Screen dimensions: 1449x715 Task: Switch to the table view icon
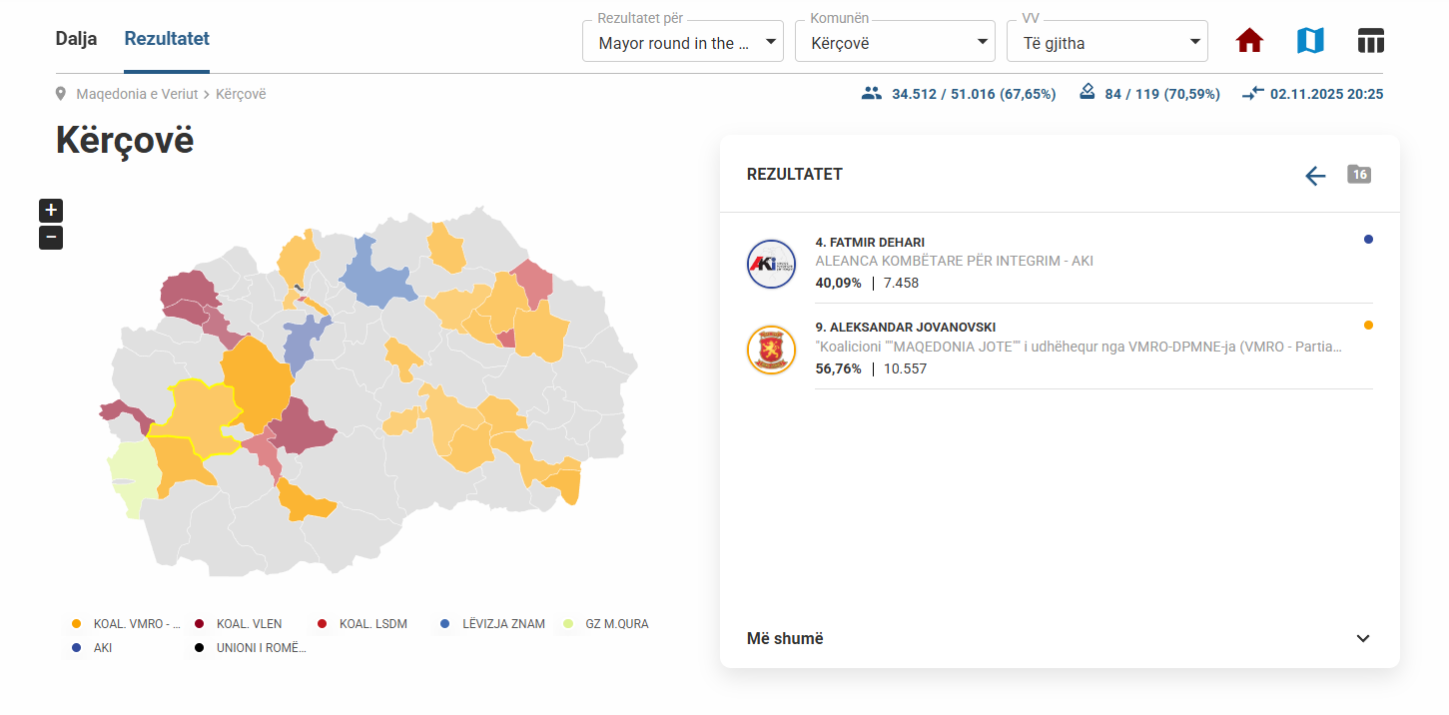pos(1370,41)
